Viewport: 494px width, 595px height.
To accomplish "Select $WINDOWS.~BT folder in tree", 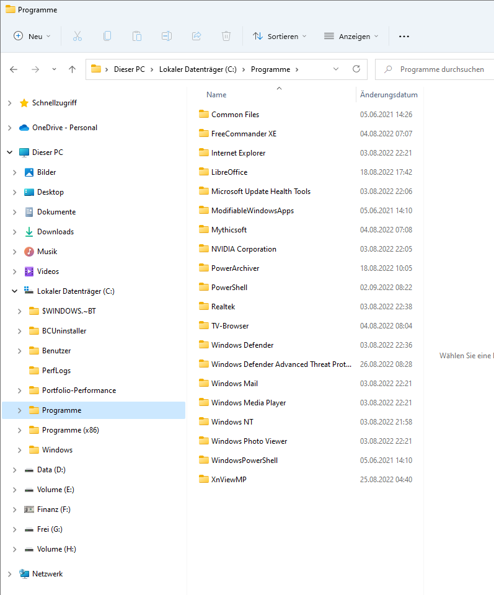I will (69, 311).
